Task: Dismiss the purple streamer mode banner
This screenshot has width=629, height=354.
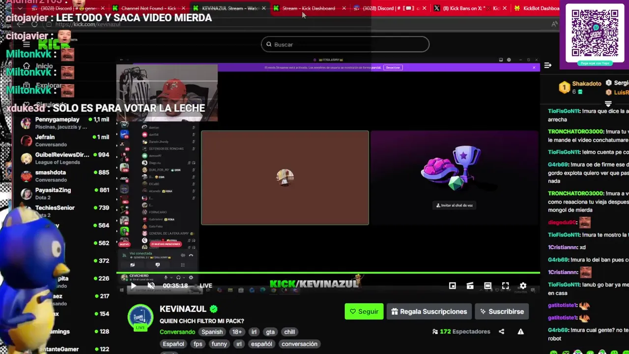Action: 534,67
